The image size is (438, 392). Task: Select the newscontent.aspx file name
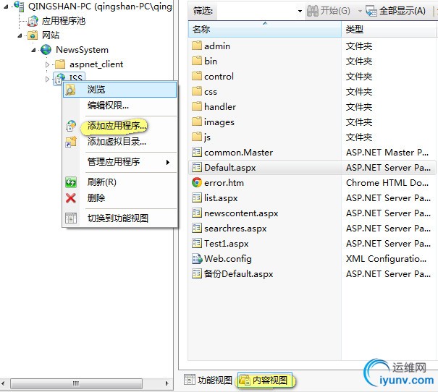tap(241, 213)
